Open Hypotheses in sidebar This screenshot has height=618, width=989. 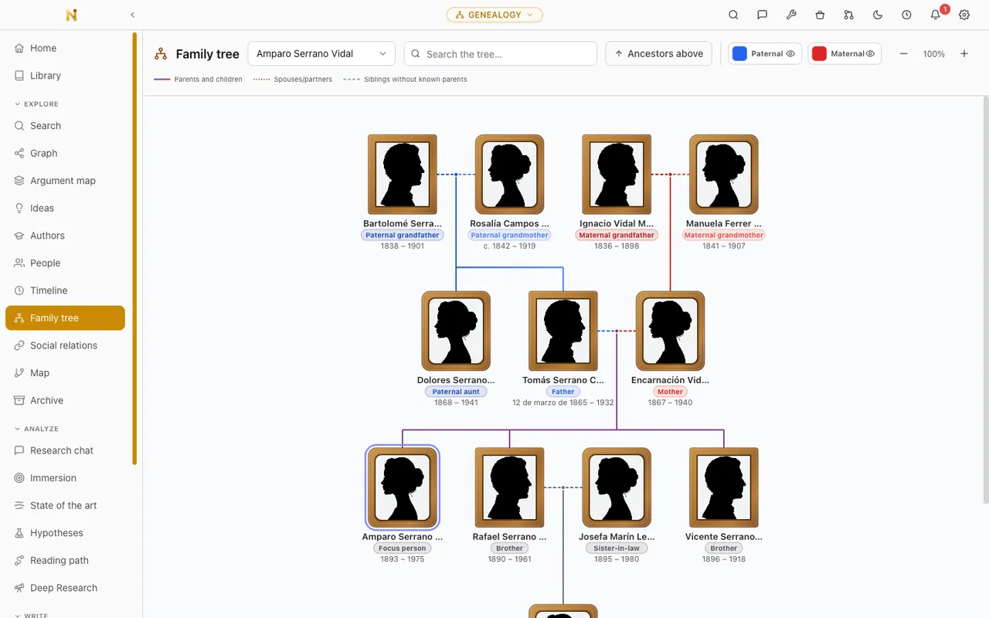point(65,533)
